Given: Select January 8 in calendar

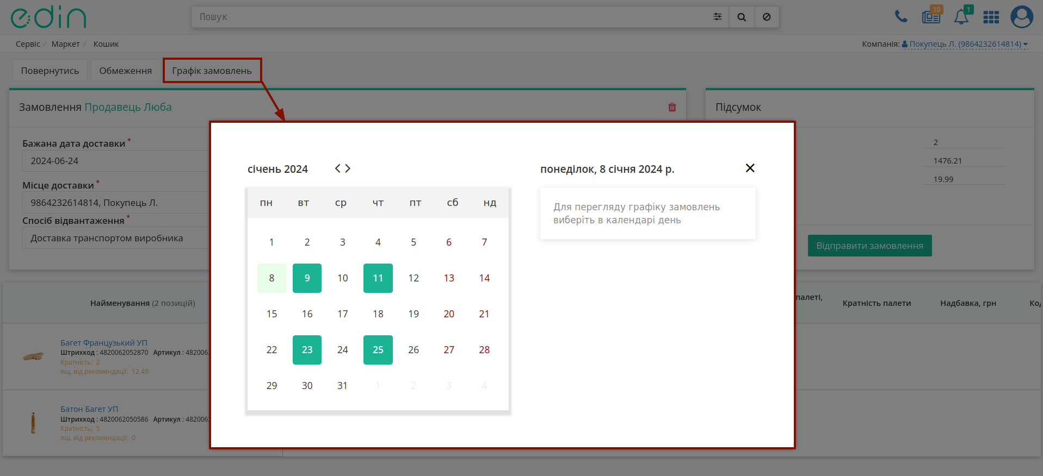Looking at the screenshot, I should (271, 278).
